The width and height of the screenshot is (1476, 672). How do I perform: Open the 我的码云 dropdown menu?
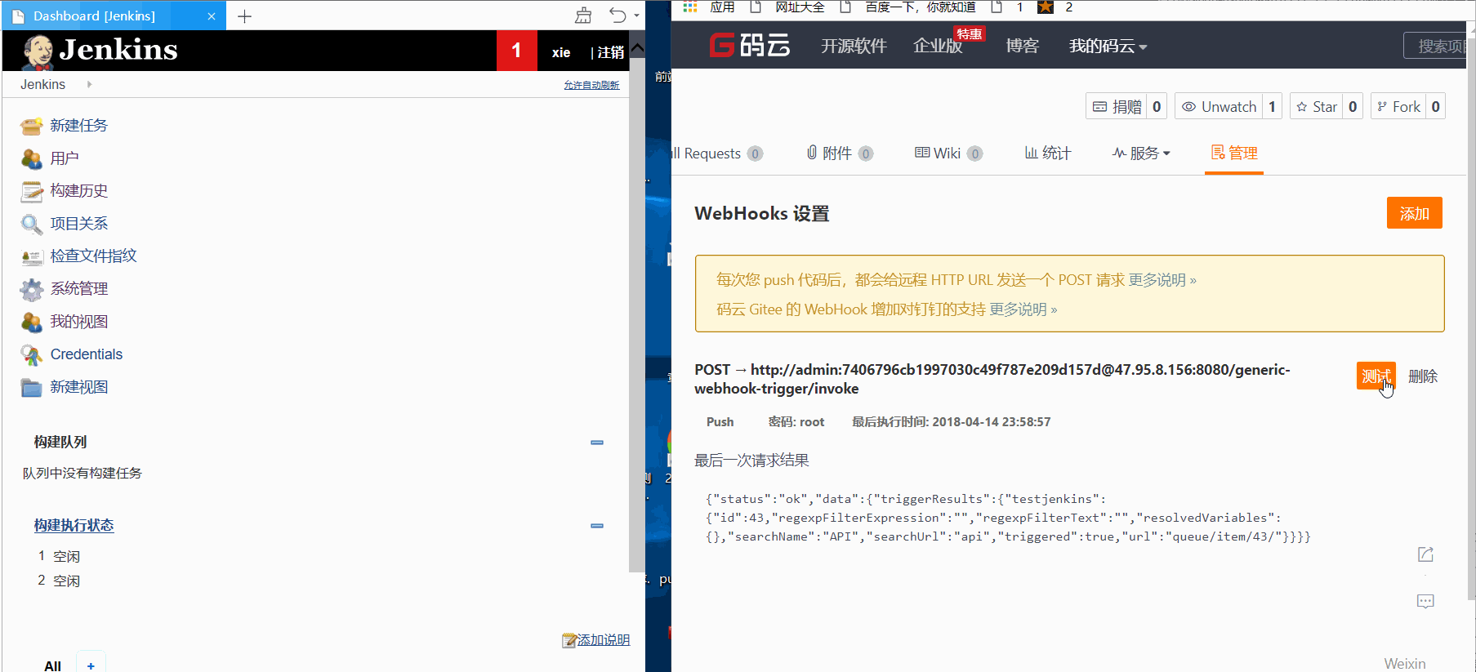click(x=1108, y=46)
